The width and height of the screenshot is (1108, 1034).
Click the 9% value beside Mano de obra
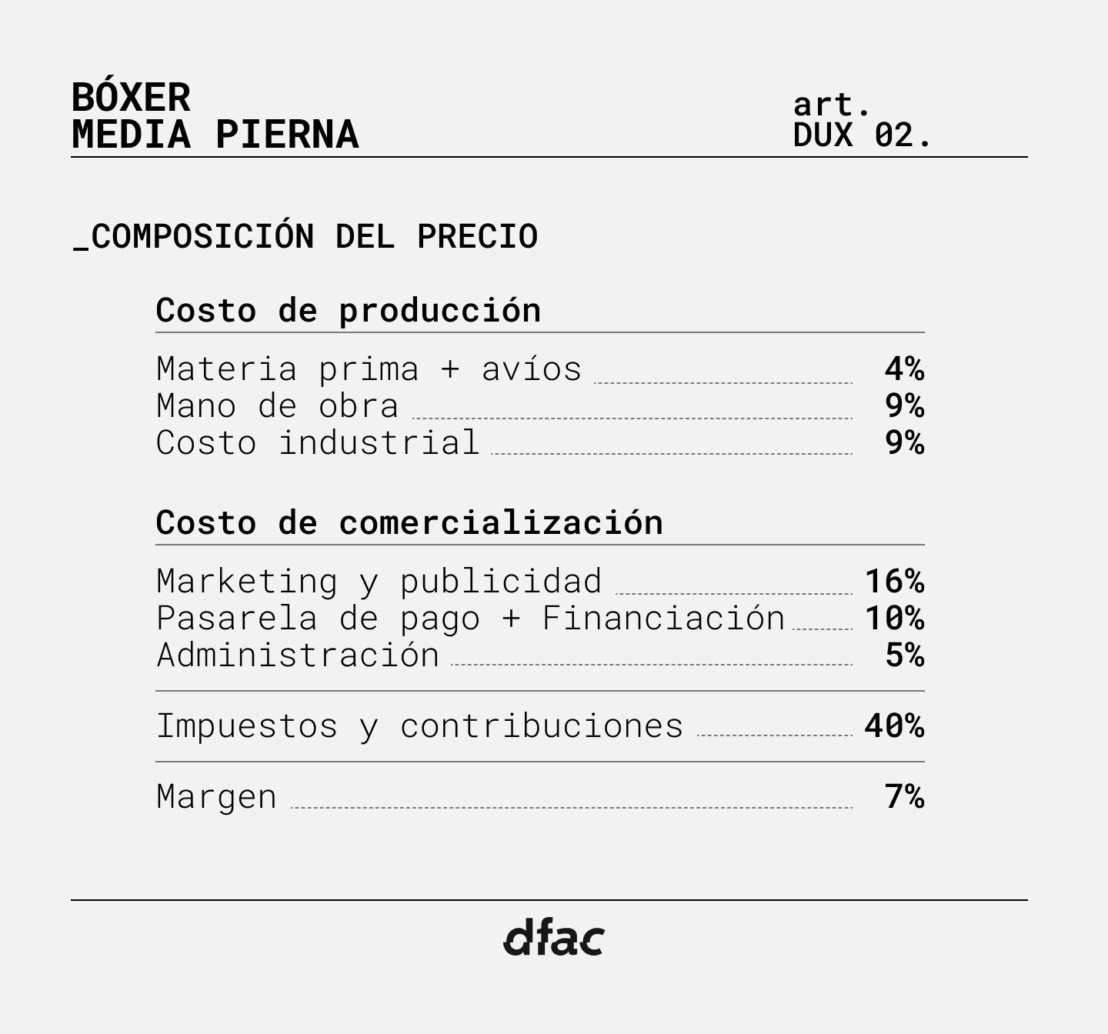coord(904,406)
